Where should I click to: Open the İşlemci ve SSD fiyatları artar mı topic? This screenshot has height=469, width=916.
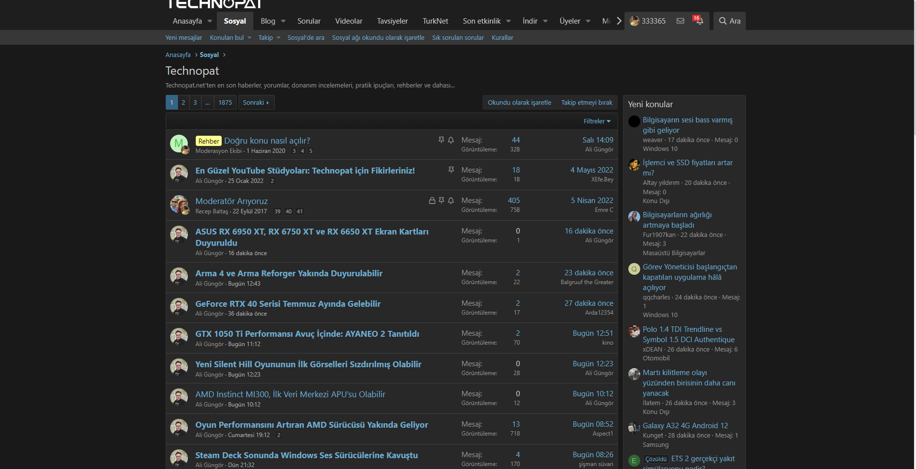(x=687, y=168)
